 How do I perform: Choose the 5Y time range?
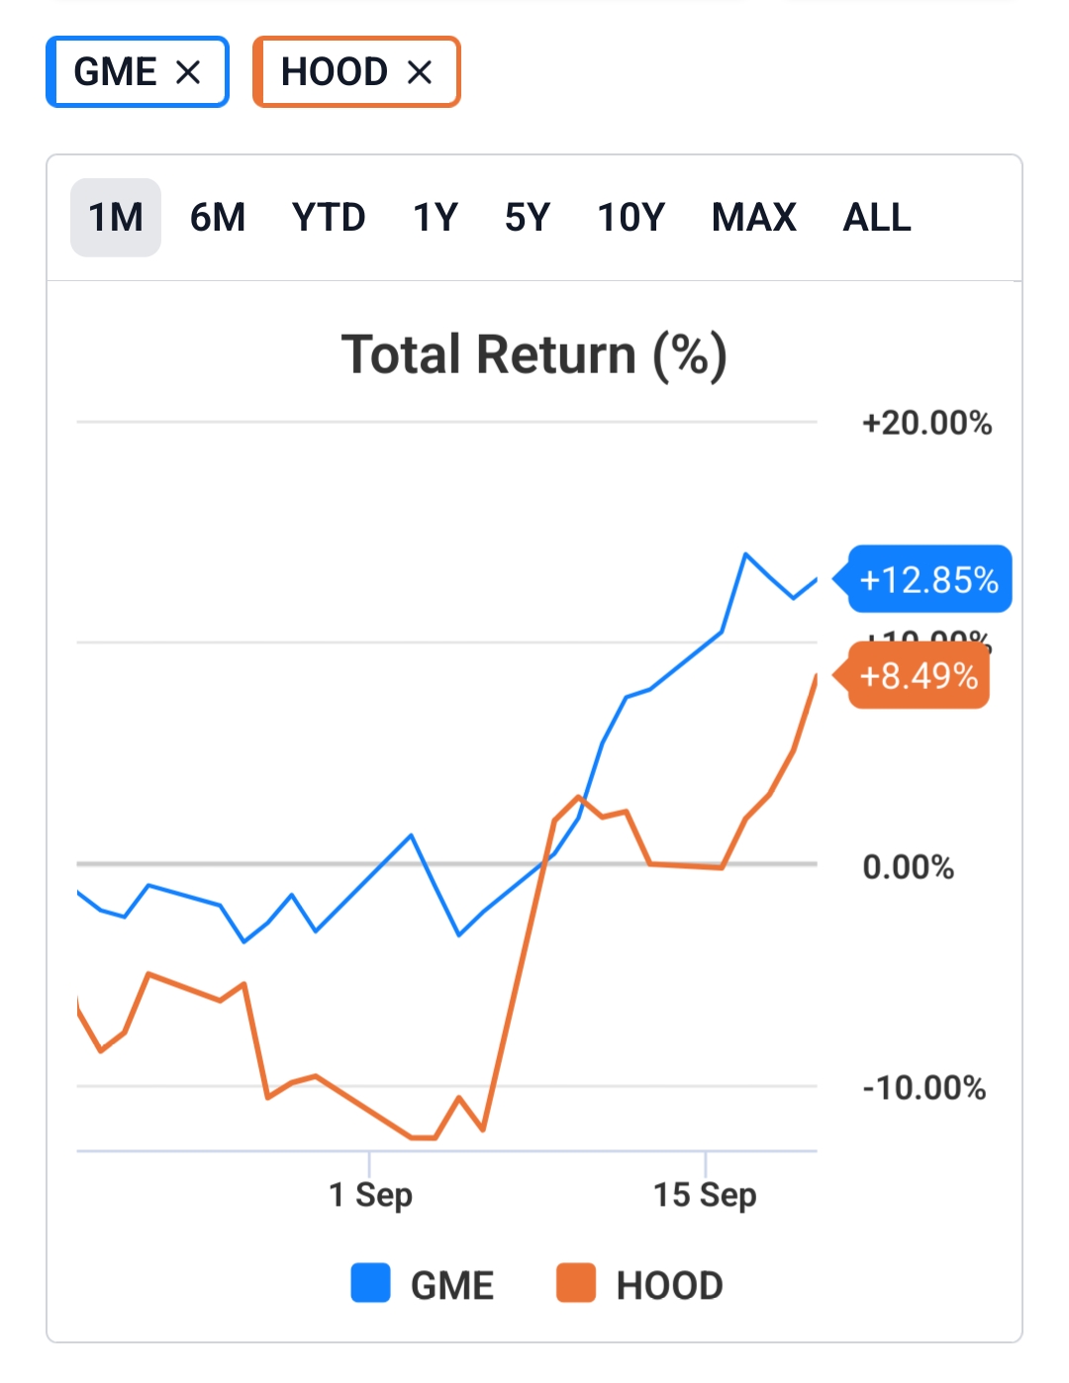(527, 218)
